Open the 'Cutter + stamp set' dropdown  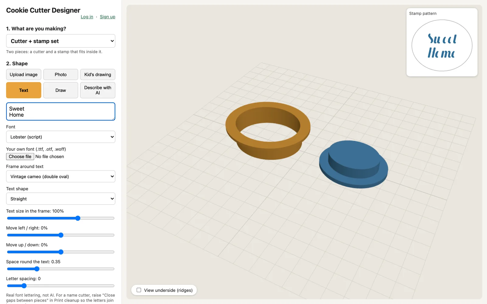61,41
